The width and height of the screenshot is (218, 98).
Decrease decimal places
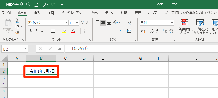[171, 31]
